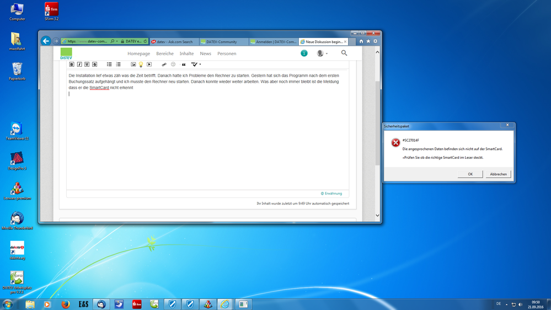
Task: Click Abbrechen in the error dialog
Action: coord(497,174)
